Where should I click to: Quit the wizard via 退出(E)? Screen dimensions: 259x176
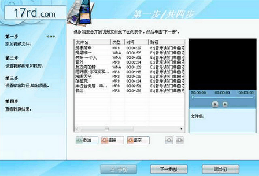pyautogui.click(x=220, y=169)
